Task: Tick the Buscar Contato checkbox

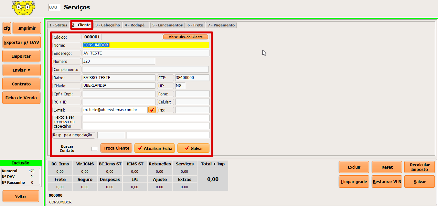Action: (94, 149)
